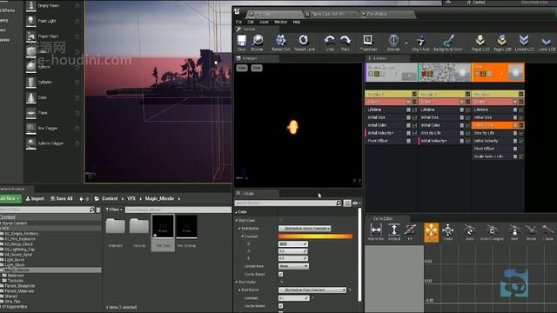Screen dimensions: 557x313
Task: Click the View button in Cascade viewport
Action: 242,68
